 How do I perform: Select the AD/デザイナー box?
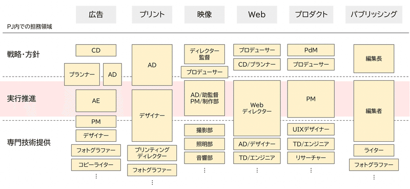[x=257, y=144]
